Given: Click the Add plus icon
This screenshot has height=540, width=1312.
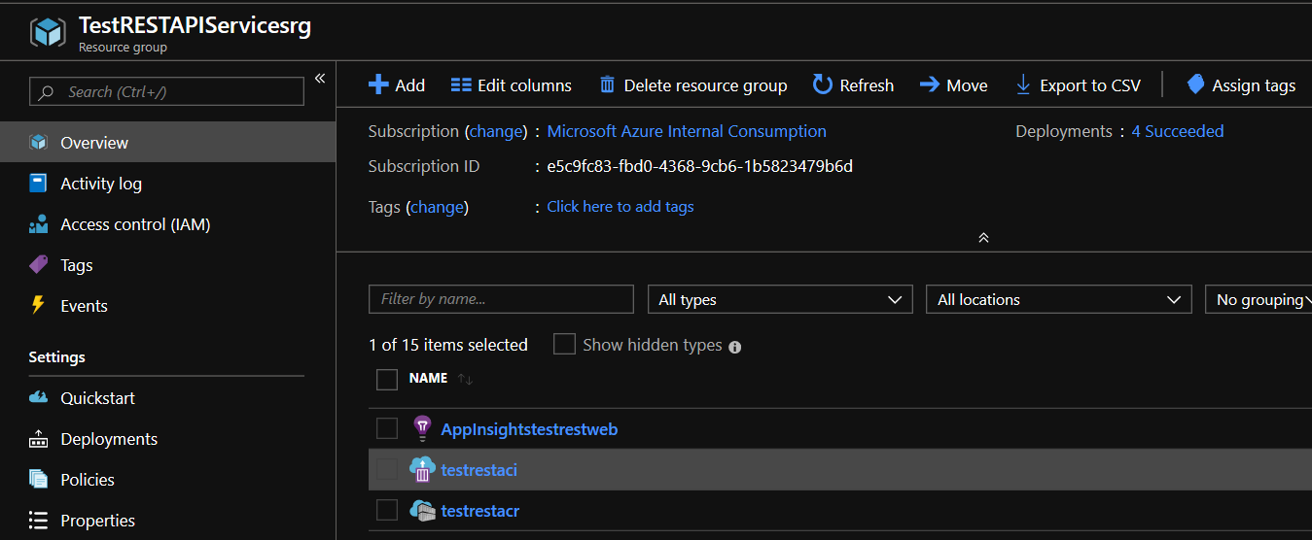Looking at the screenshot, I should click(378, 85).
